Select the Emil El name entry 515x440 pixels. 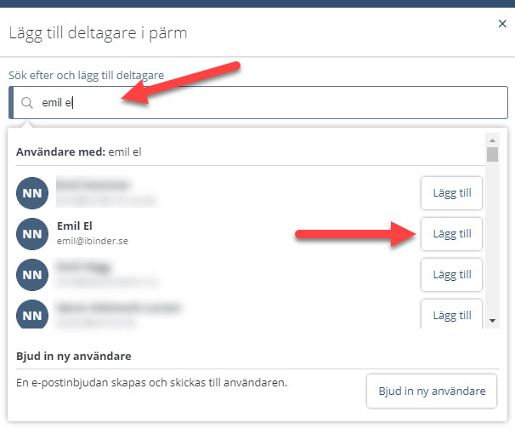pyautogui.click(x=75, y=226)
